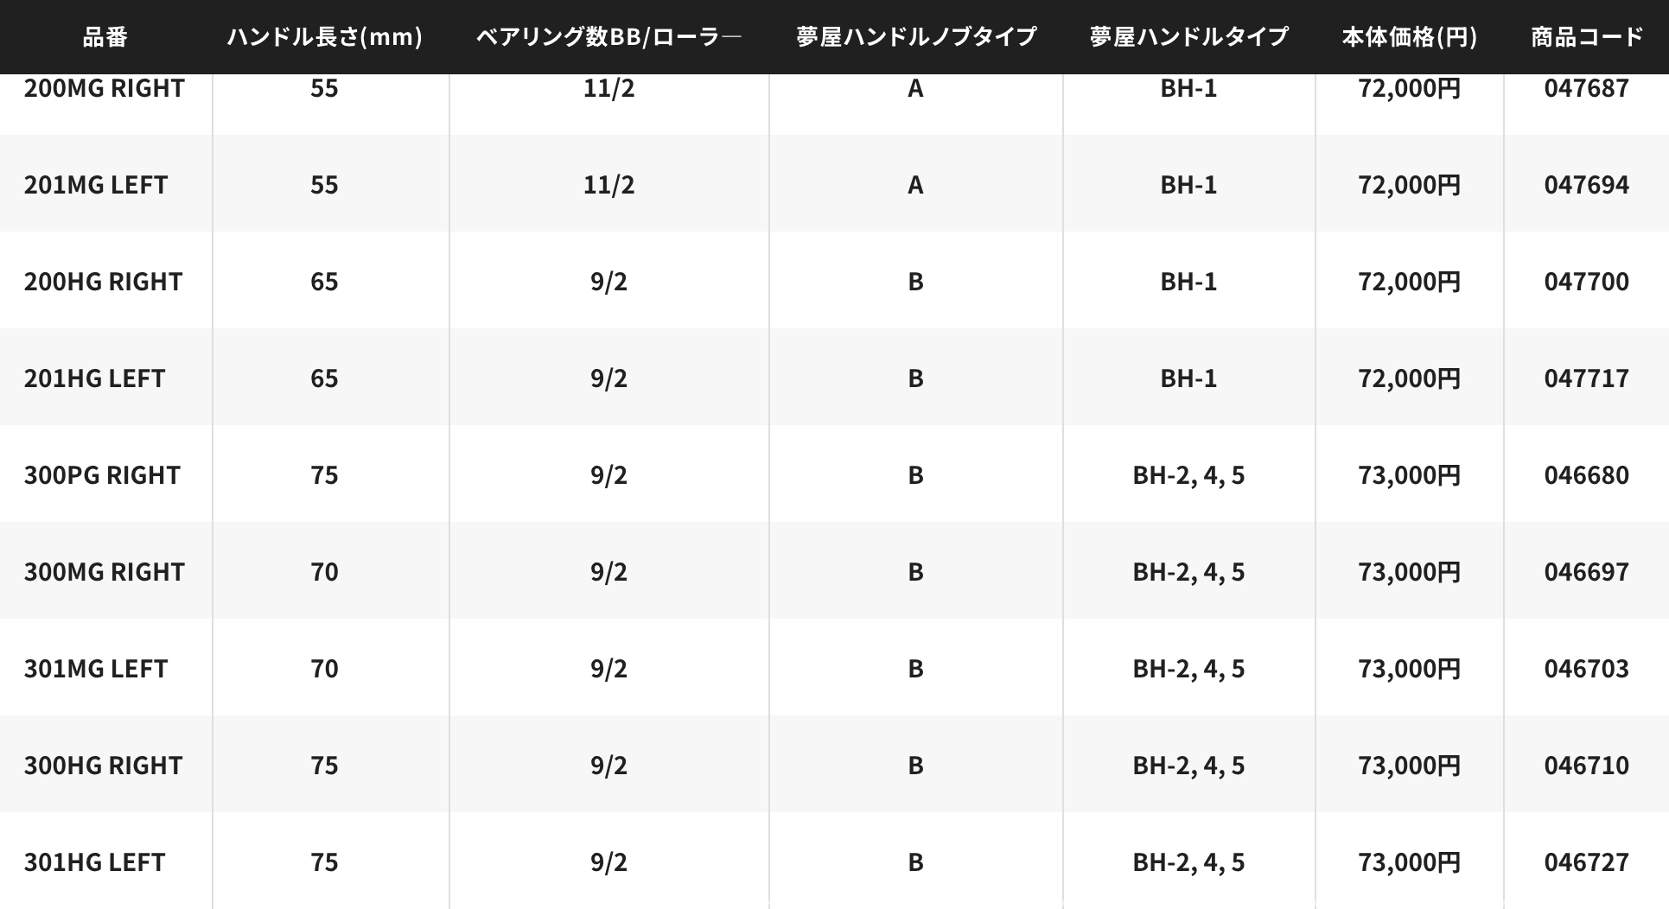Click the 300HG RIGHT row label
This screenshot has height=909, width=1669.
tap(103, 766)
